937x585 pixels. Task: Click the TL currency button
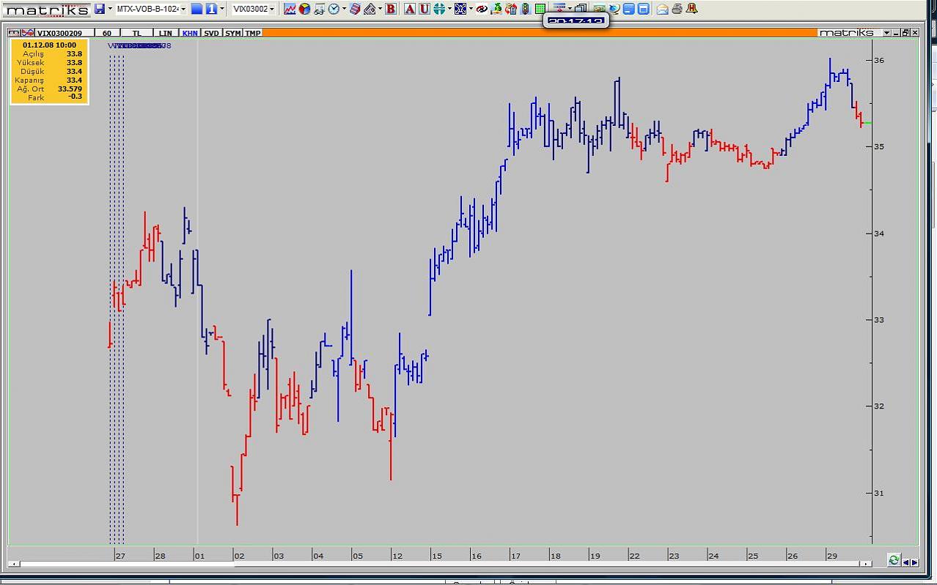click(x=137, y=33)
